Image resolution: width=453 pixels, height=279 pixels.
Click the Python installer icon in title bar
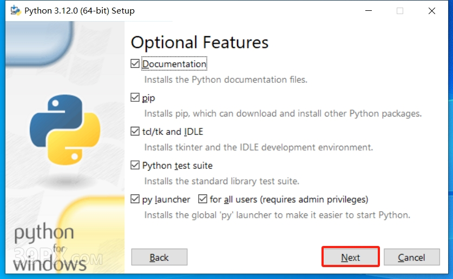click(16, 11)
